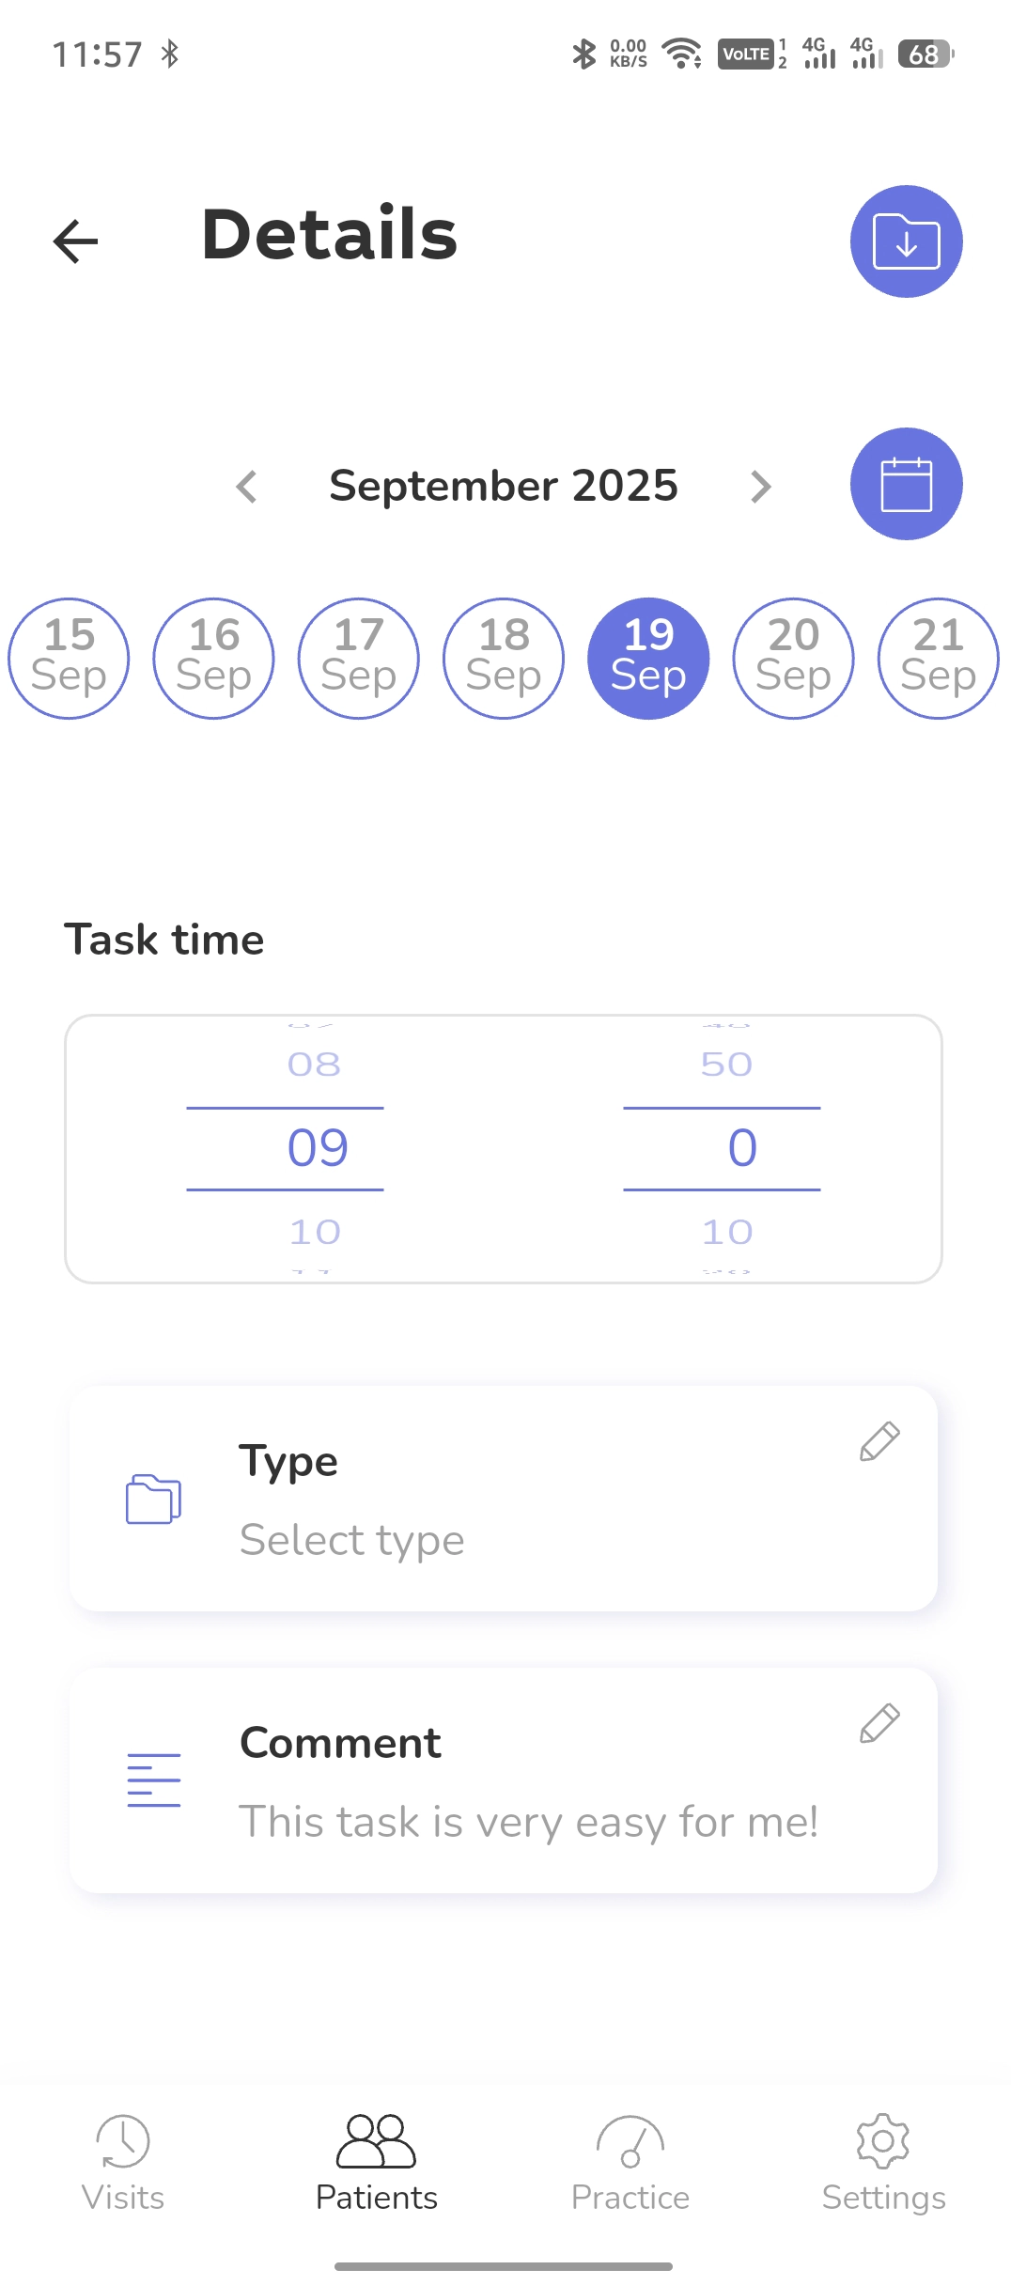Image resolution: width=1011 pixels, height=2285 pixels.
Task: Select 20 Sep date circle
Action: (793, 658)
